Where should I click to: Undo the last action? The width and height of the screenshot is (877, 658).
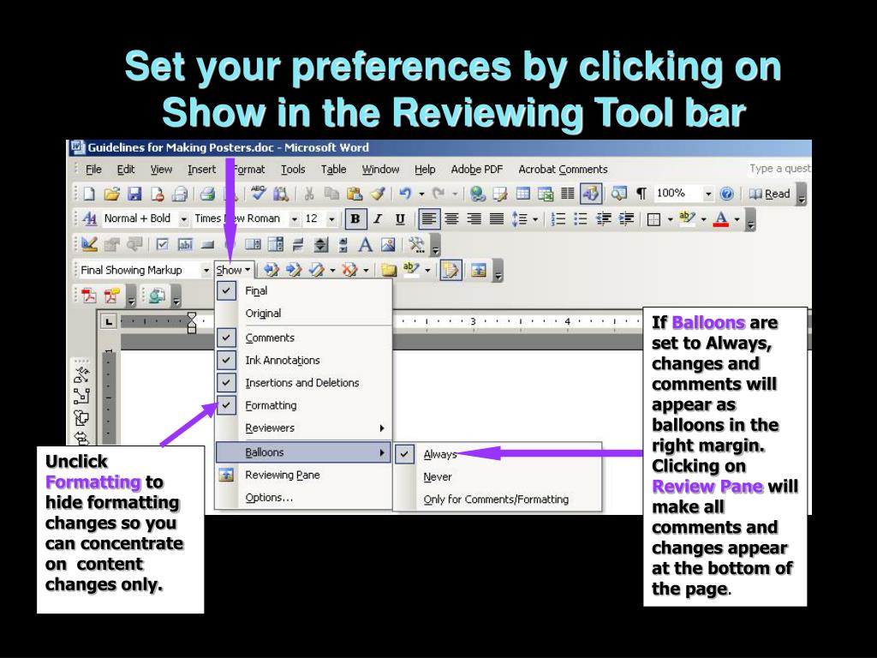[405, 194]
